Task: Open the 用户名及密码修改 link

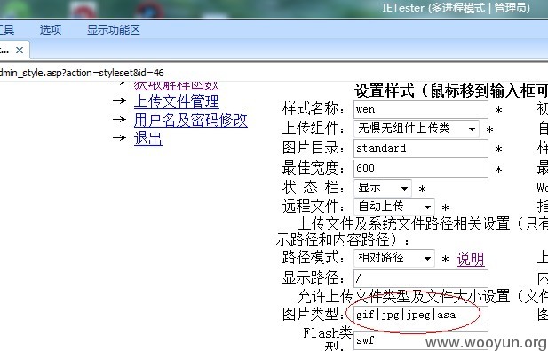Action: [191, 120]
